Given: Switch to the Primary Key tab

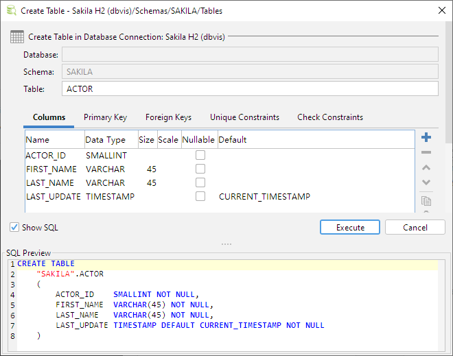Looking at the screenshot, I should coord(106,117).
